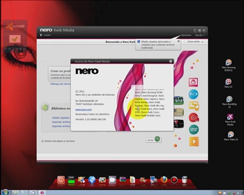Open the recycle bin in the dock
Viewport: 244px width, 195px height.
184,180
